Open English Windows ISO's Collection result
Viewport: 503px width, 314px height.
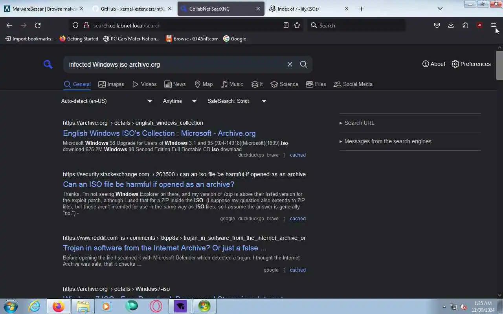159,133
